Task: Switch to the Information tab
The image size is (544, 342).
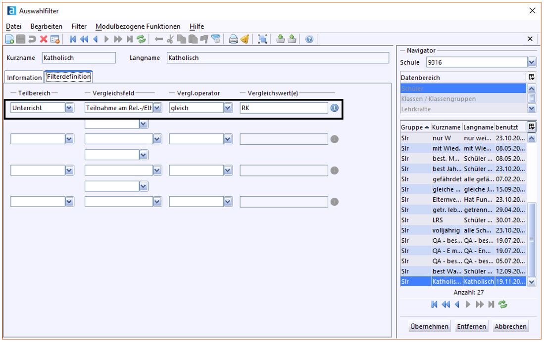Action: pos(24,78)
